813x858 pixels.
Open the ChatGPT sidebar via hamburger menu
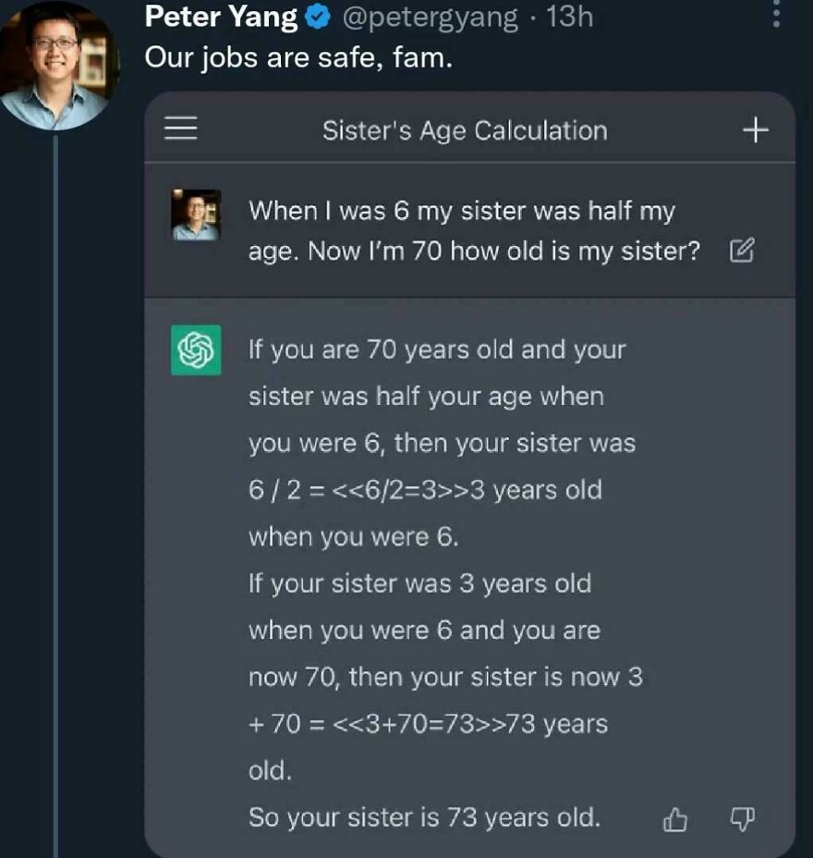pyautogui.click(x=180, y=129)
